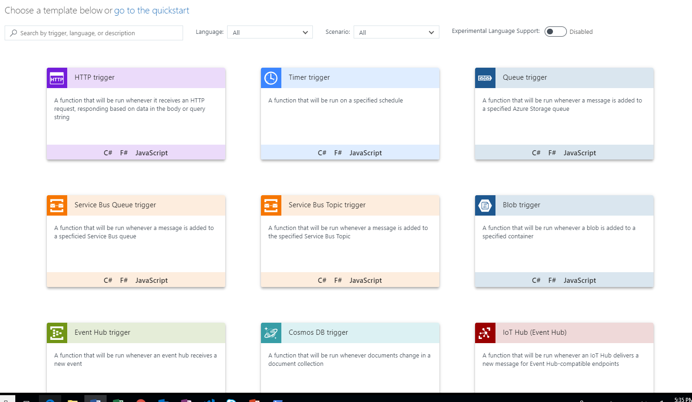
Task: Click the IoT Hub (Event Hub) icon
Action: 485,333
